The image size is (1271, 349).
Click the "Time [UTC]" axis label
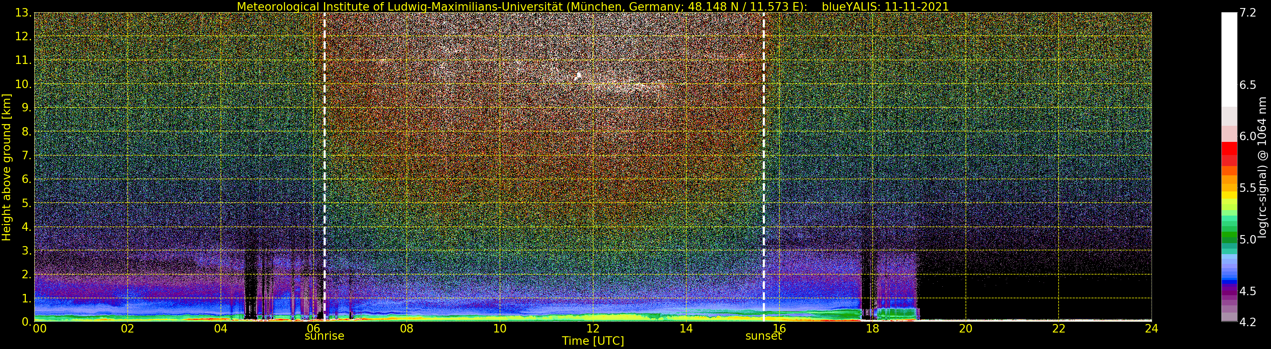[x=593, y=341]
